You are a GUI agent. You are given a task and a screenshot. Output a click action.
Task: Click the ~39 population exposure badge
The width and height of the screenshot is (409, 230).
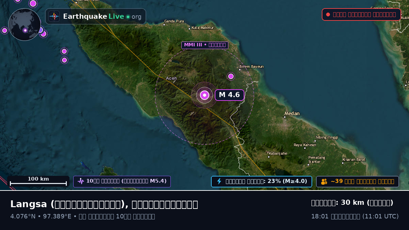tap(358, 181)
